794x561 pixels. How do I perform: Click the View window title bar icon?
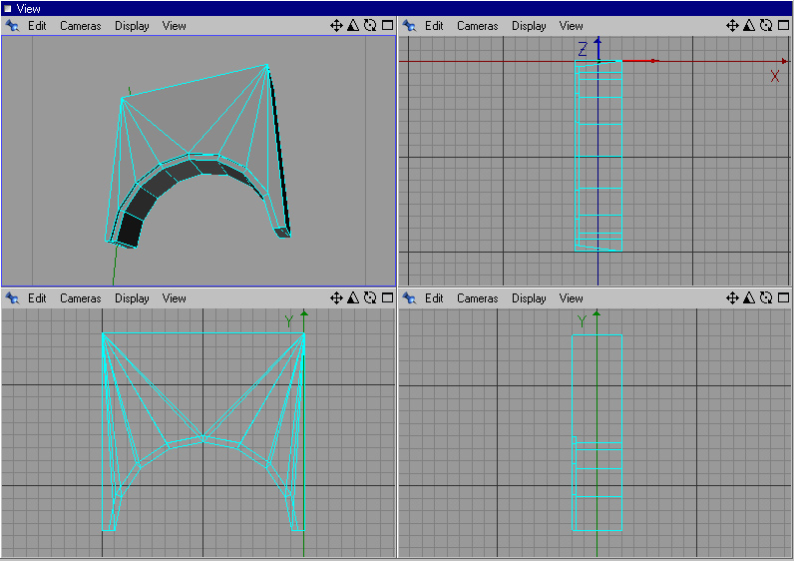(8, 9)
